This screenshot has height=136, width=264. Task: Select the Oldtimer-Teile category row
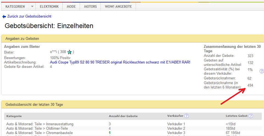click(x=37, y=128)
